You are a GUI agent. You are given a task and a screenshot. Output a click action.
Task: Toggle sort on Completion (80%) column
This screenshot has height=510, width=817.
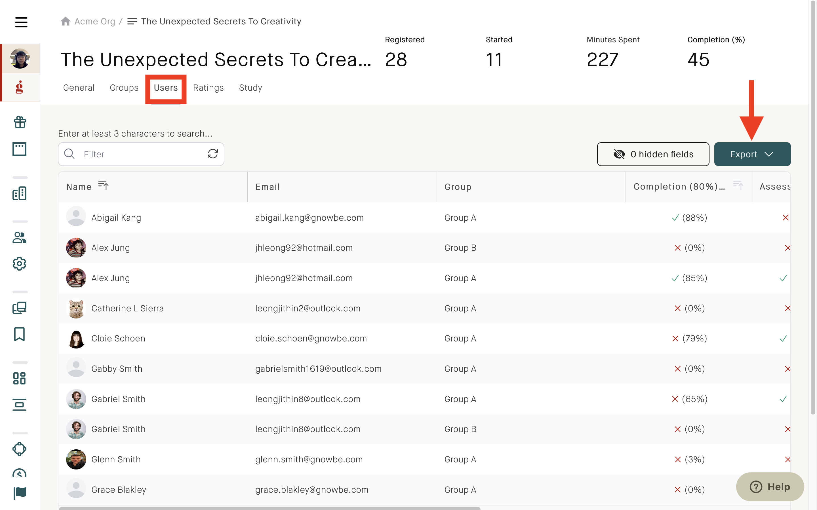click(x=738, y=185)
